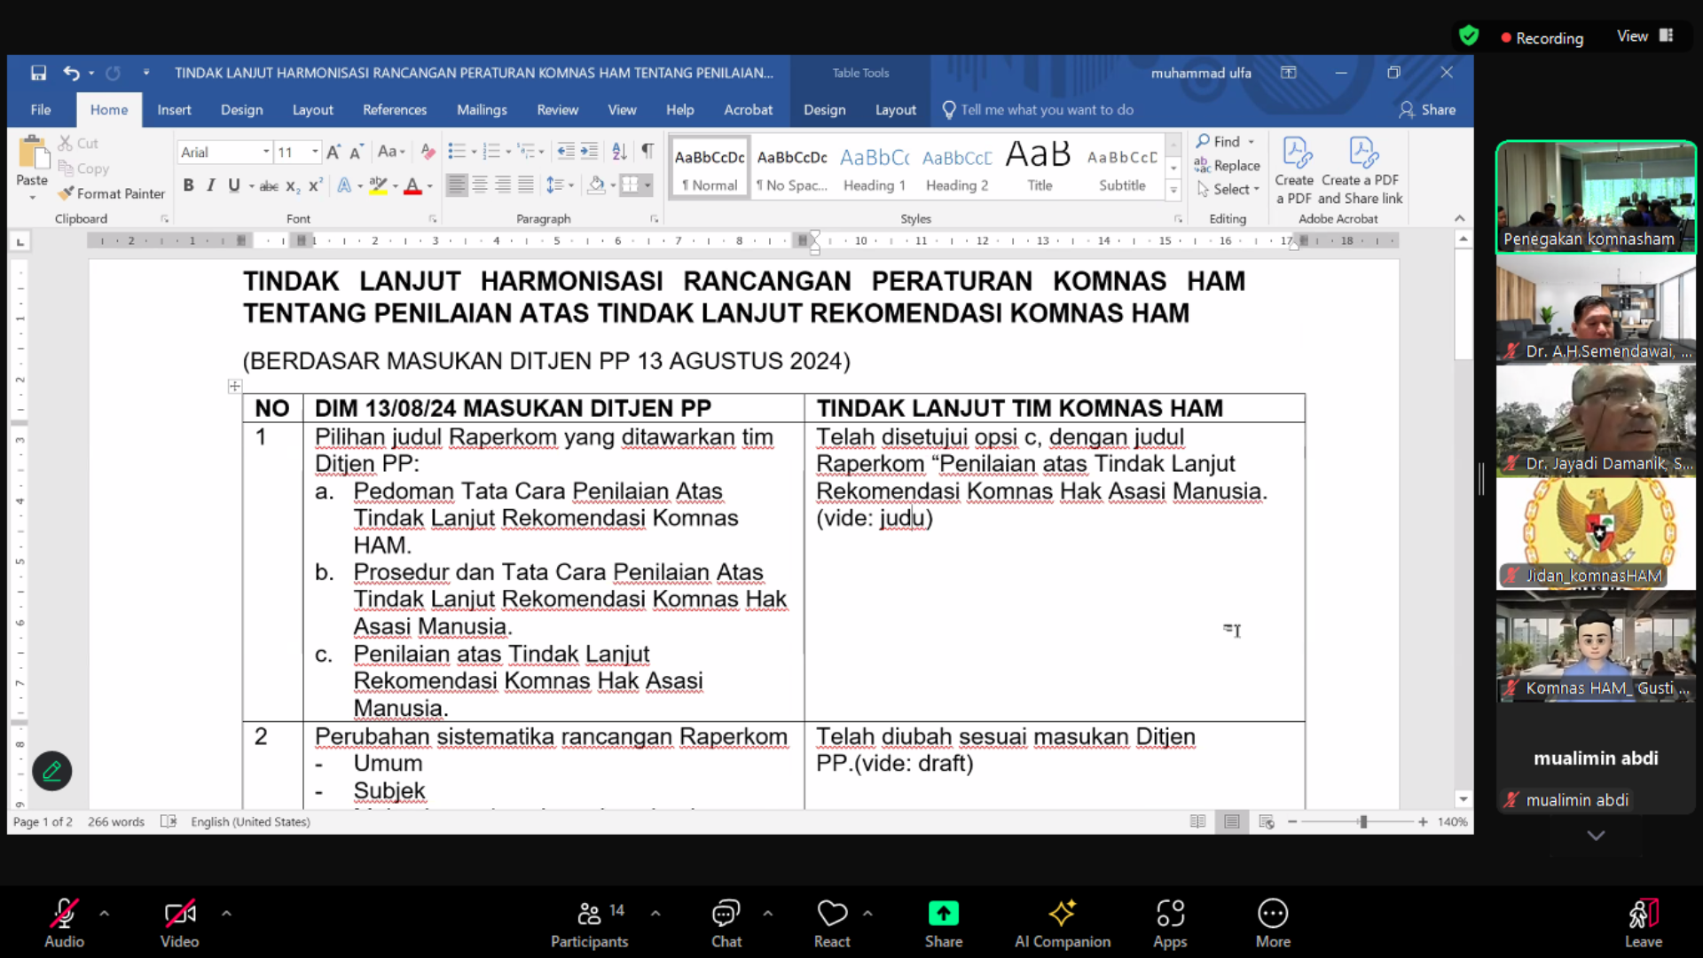Click the green Share screen button
The height and width of the screenshot is (958, 1703).
tap(944, 923)
